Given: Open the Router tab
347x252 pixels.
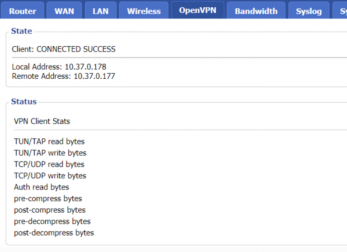Looking at the screenshot, I should tap(23, 11).
